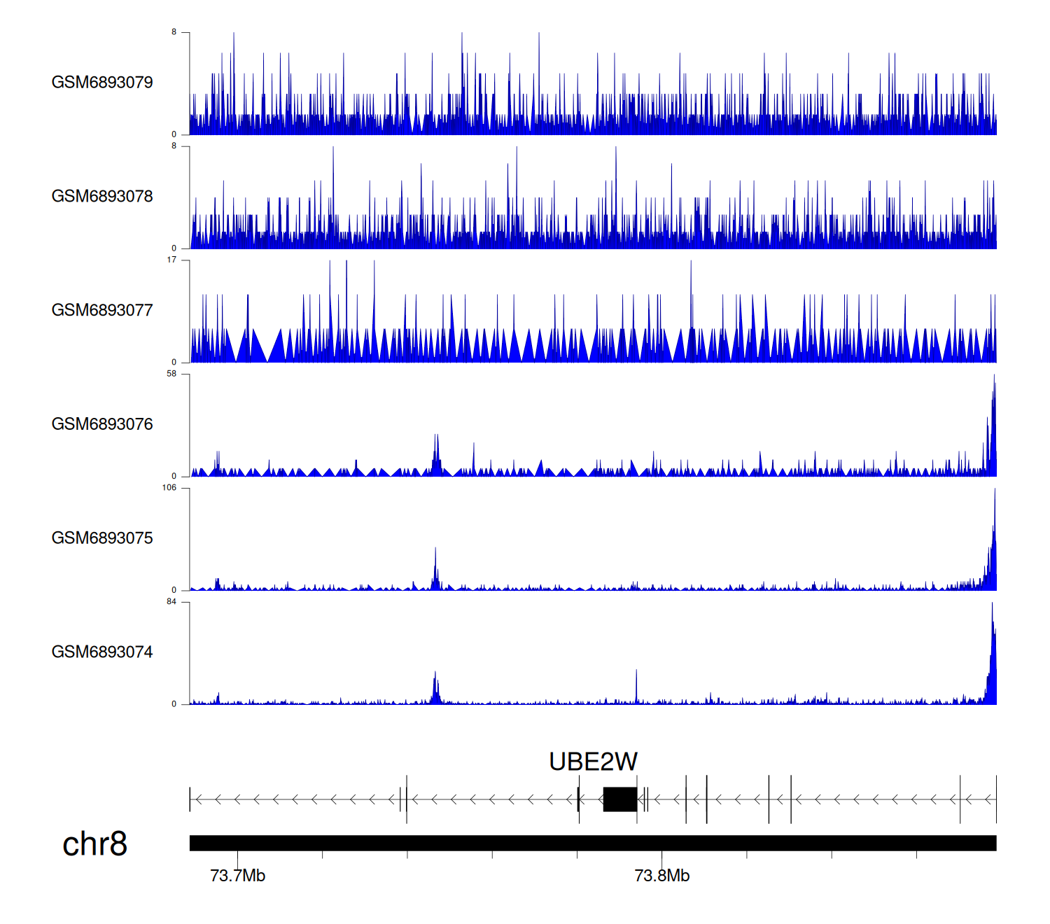Click the y-axis maximum value 106
This screenshot has height=924, width=1050.
169,488
